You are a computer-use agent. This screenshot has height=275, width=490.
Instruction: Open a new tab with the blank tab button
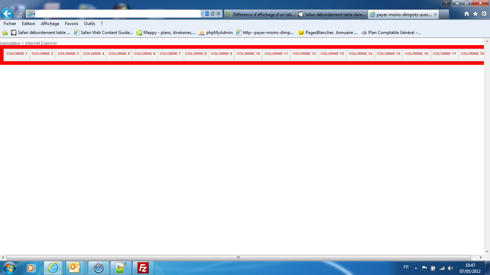(444, 14)
